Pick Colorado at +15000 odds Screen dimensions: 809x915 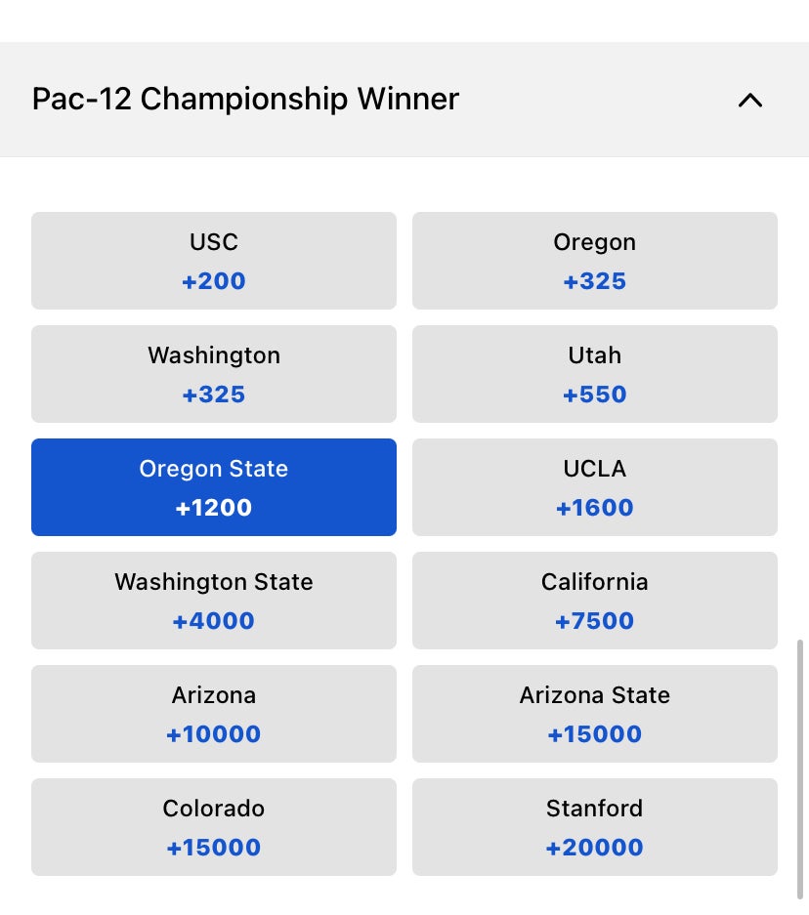[214, 827]
